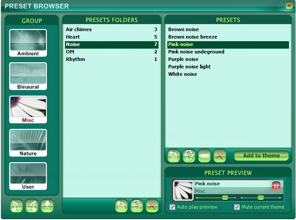This screenshot has height=220, width=296.
Task: Open the OM presets folder
Action: tap(112, 52)
